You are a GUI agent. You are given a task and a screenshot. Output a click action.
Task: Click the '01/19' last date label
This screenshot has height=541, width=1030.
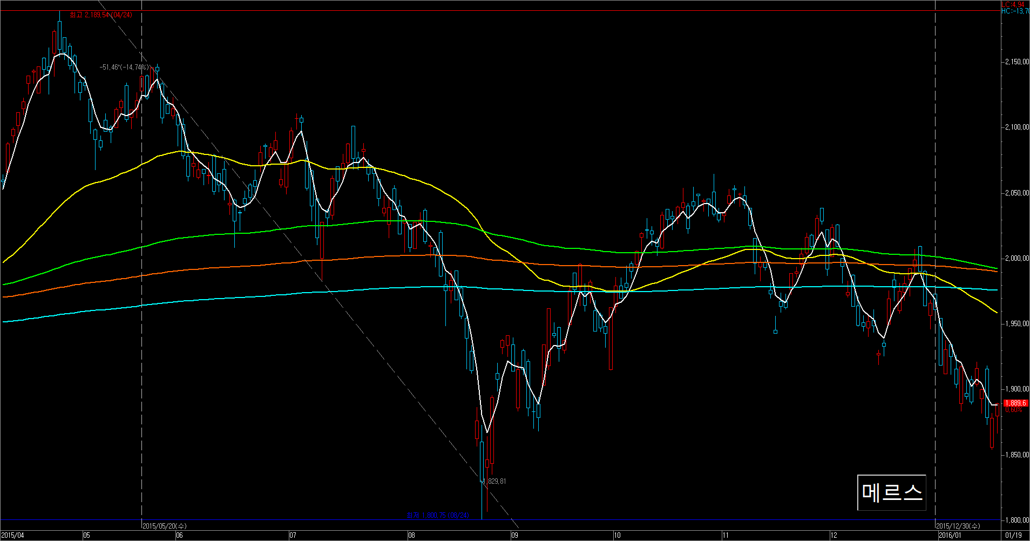click(x=1014, y=536)
